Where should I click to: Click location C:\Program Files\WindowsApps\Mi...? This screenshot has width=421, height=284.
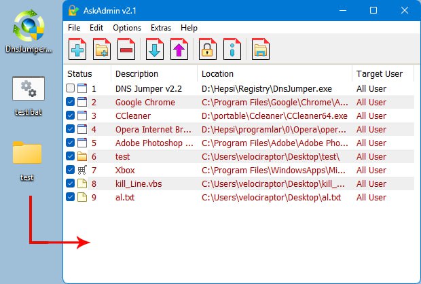coord(274,171)
